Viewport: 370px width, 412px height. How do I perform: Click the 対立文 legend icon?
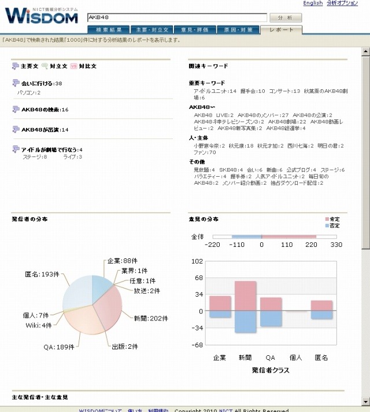(x=45, y=66)
